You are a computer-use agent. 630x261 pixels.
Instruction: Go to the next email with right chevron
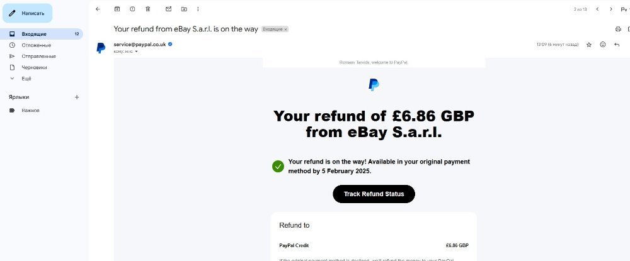[x=609, y=9]
